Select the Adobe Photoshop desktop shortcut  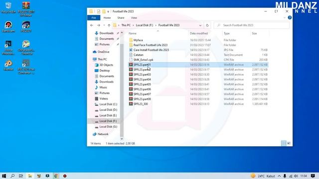(8, 48)
